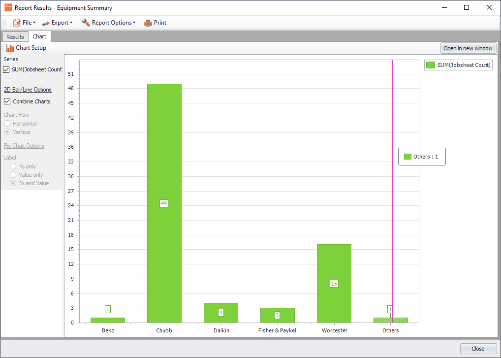The width and height of the screenshot is (501, 358).
Task: Click the 49 value label on Chubb bar
Action: pyautogui.click(x=164, y=203)
